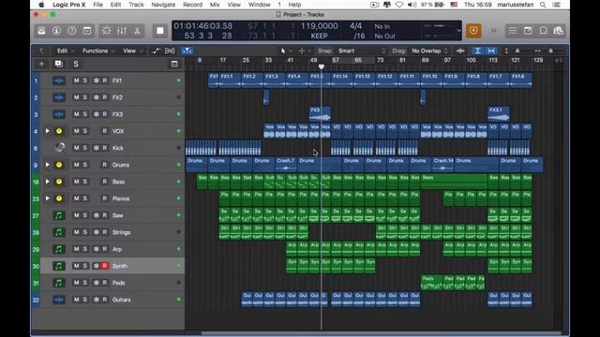Open the Window menu
The height and width of the screenshot is (337, 600).
[x=260, y=5]
